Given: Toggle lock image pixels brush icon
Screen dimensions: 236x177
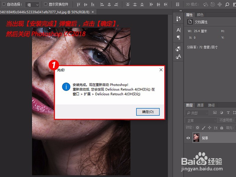Looking at the screenshot, I should [204, 128].
